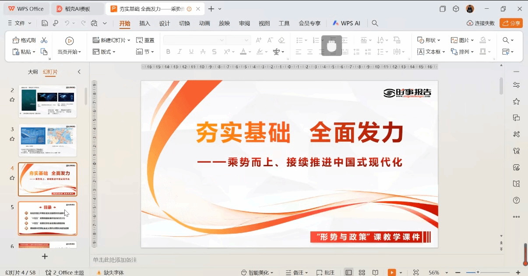Click the scissors Cut icon
Screen dimensions: 528x276
pos(44,40)
